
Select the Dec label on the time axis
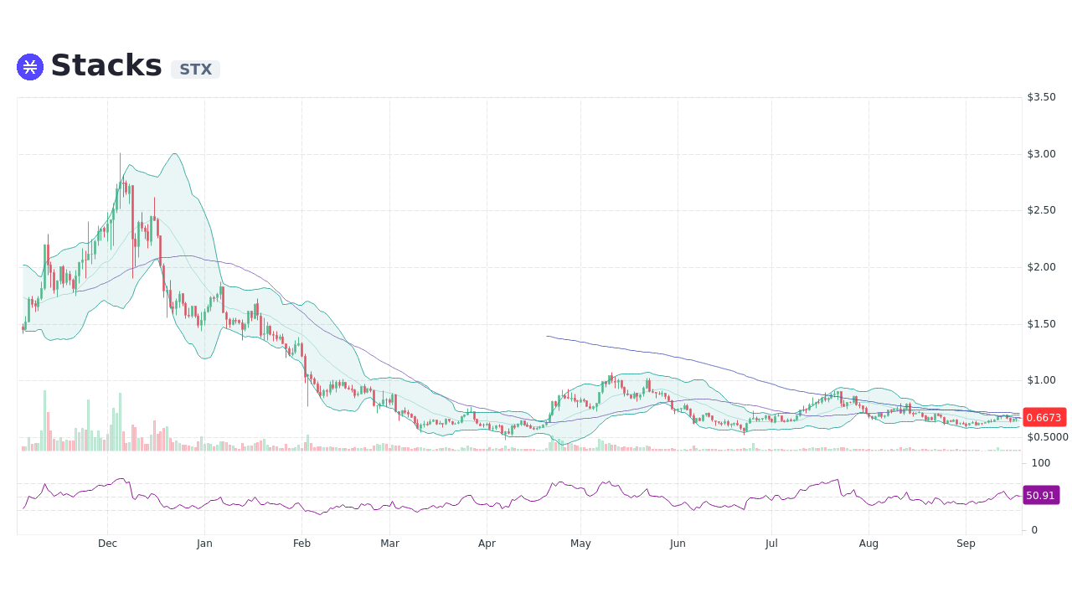(x=107, y=544)
